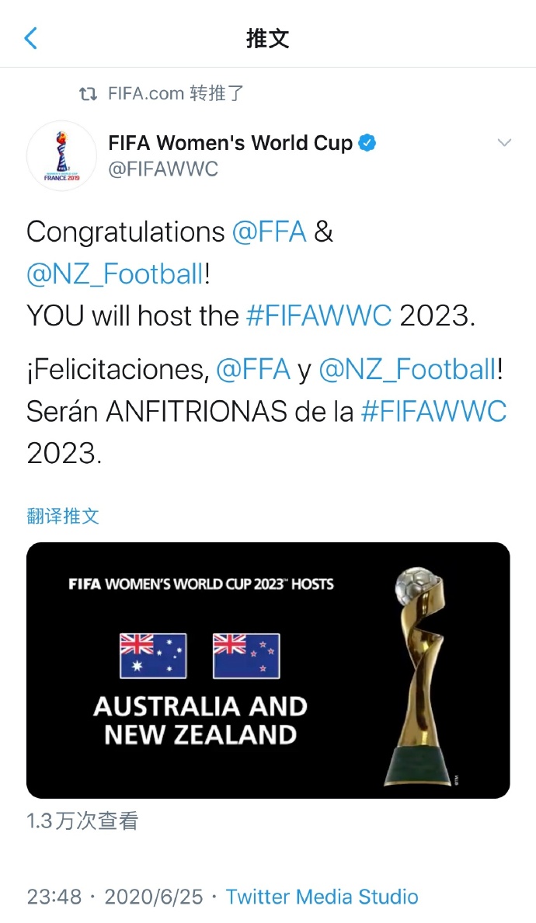Open @NZ_Football mention in English text

tap(115, 273)
